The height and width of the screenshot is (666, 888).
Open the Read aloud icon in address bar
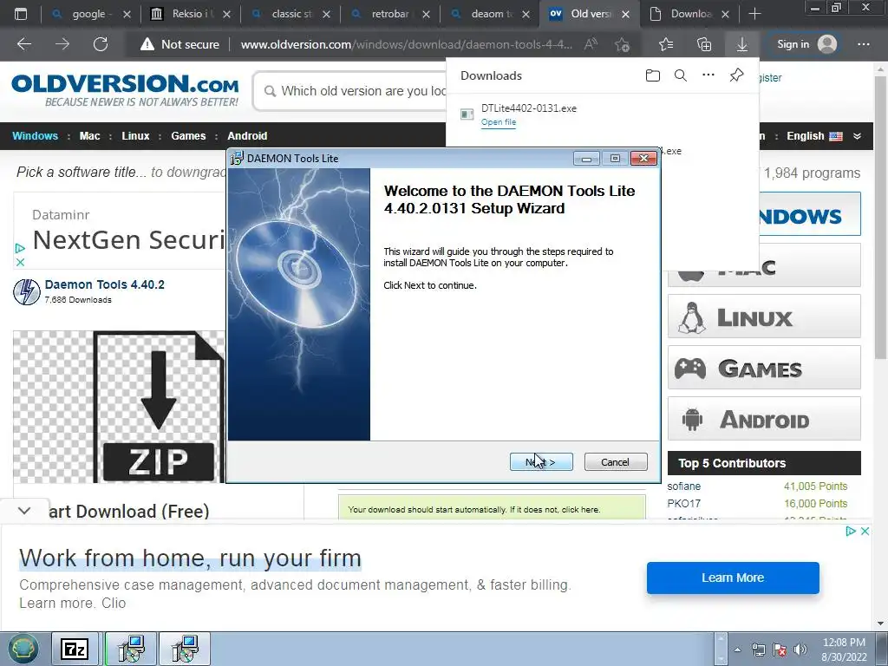pos(591,44)
